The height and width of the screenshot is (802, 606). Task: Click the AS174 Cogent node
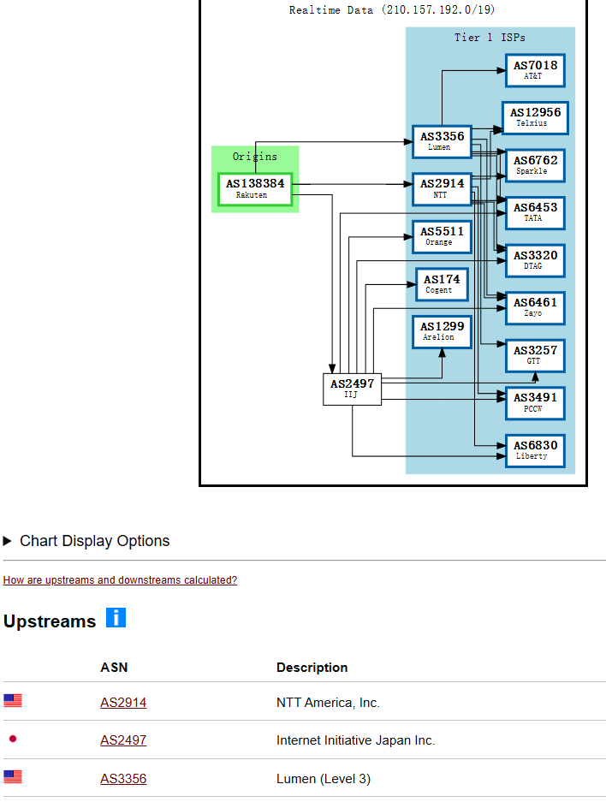442,284
